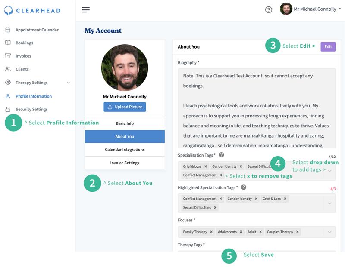Click the Security Settings lock icon
This screenshot has width=345, height=267.
[8, 109]
